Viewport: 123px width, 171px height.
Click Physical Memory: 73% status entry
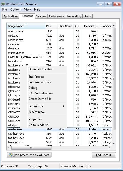[x=76, y=166]
